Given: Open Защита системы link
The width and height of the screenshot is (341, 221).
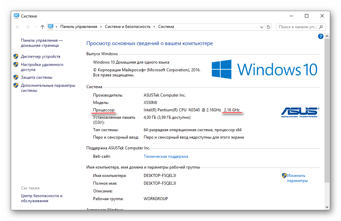Looking at the screenshot, I should coord(36,77).
